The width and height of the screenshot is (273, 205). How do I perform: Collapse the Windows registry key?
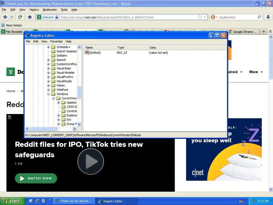49,94
